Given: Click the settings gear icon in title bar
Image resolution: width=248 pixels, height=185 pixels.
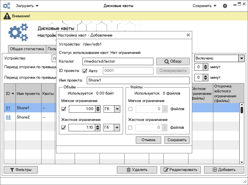Looking at the screenshot, I should 225,6.
